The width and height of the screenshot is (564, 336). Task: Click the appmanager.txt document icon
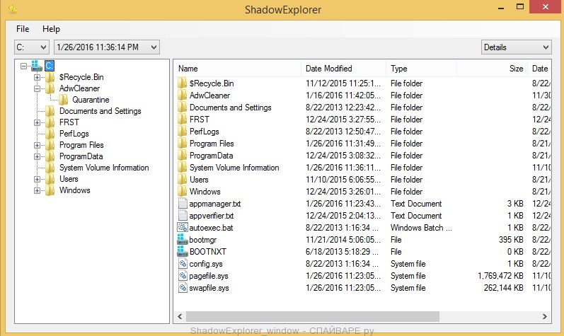click(183, 204)
